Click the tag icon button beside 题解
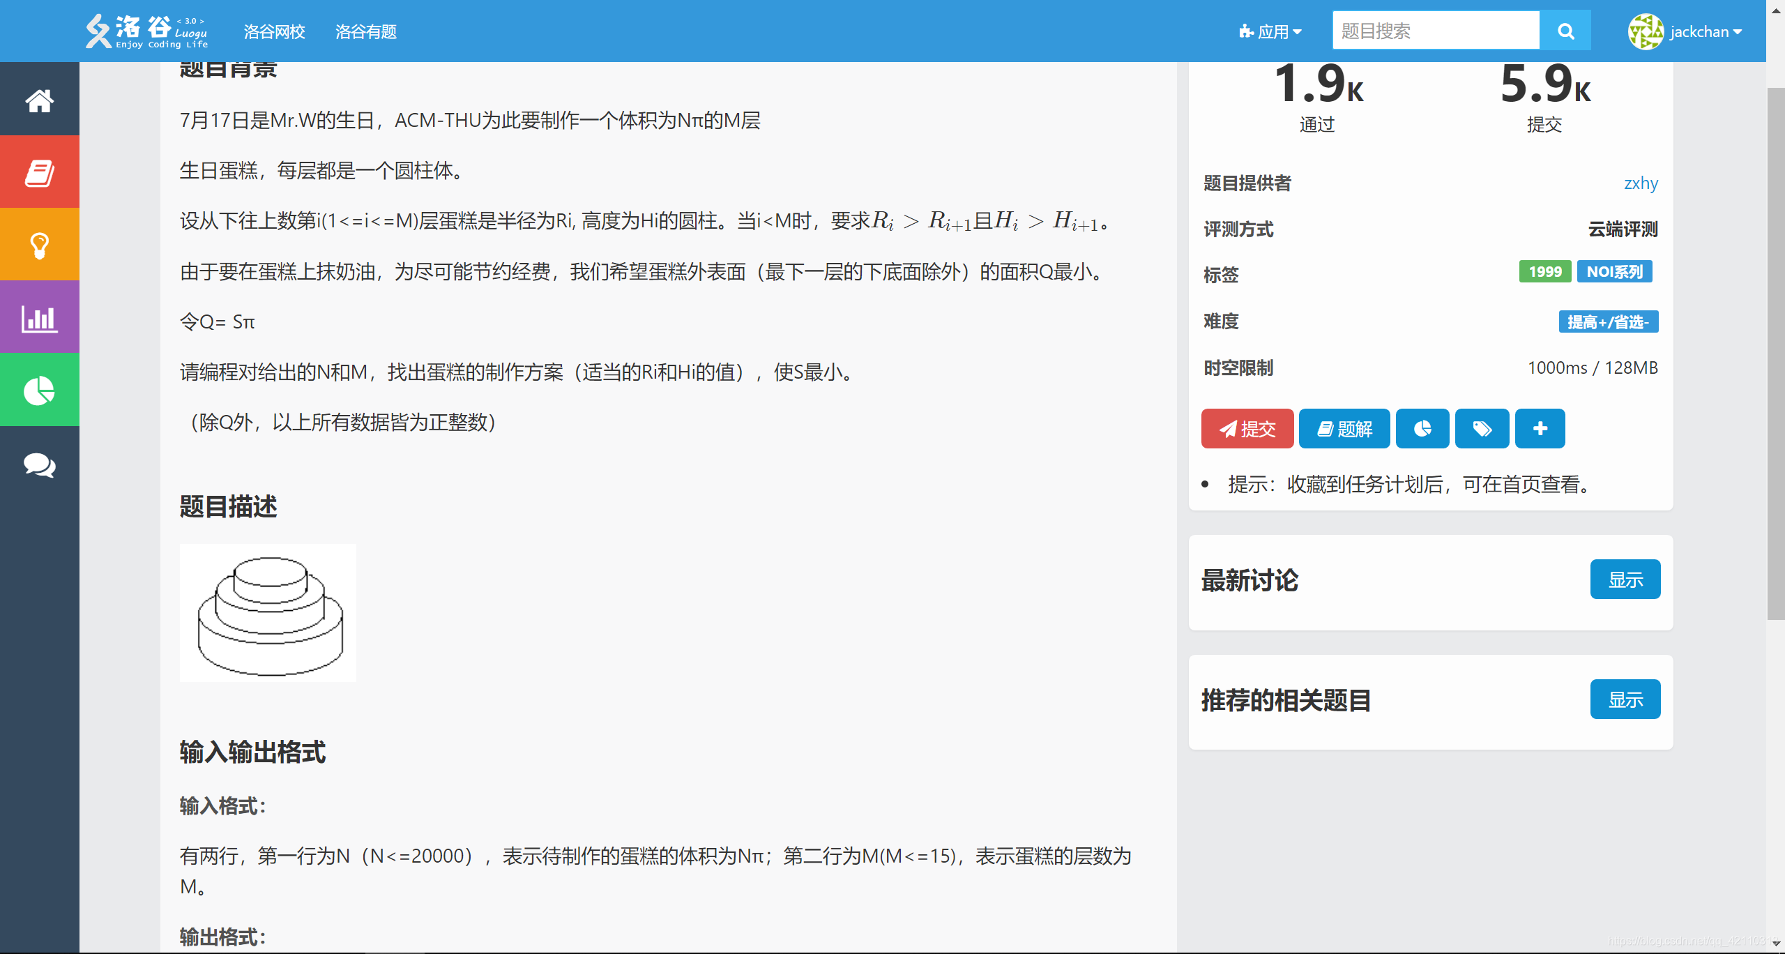 [x=1482, y=428]
